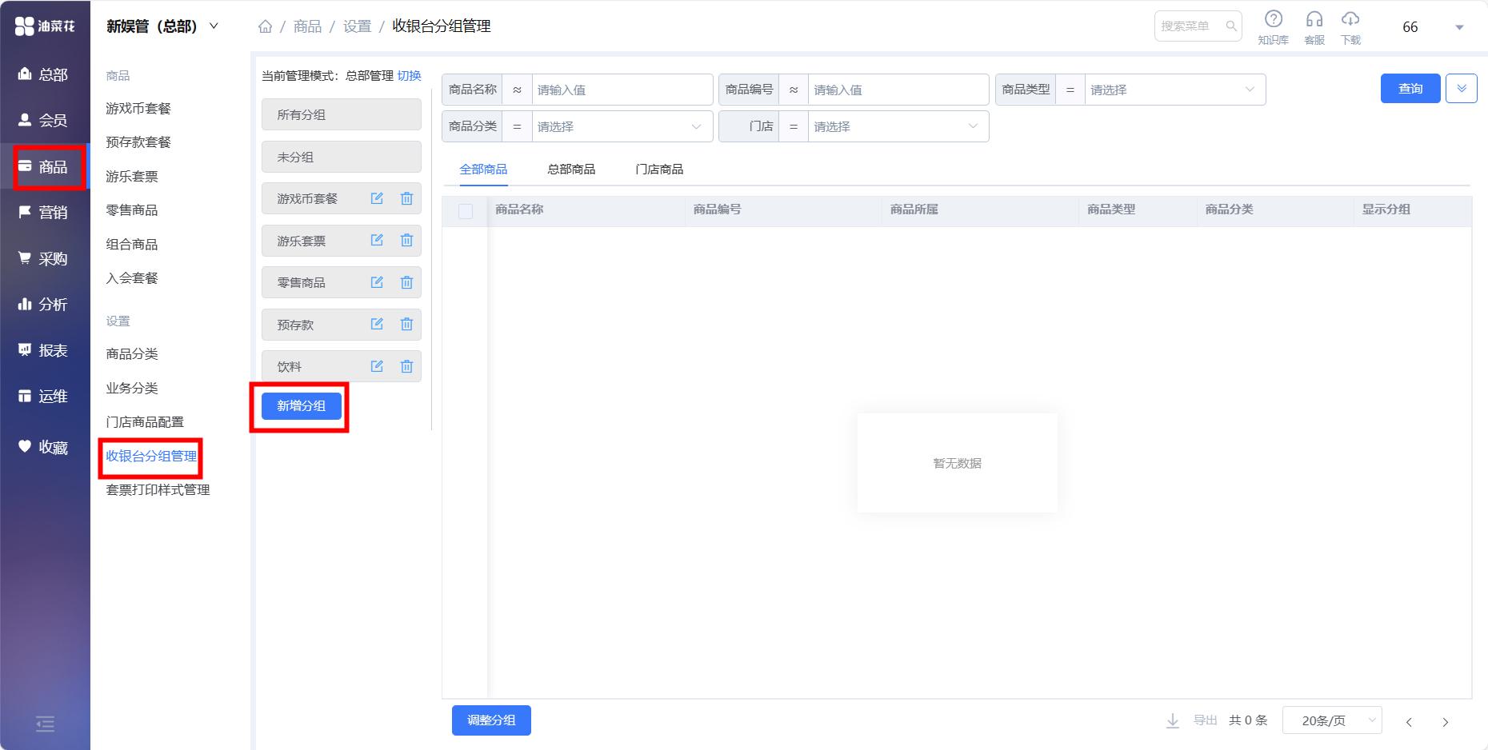Edit the 零售商品 group
Viewport: 1488px width, 750px height.
pyautogui.click(x=377, y=282)
